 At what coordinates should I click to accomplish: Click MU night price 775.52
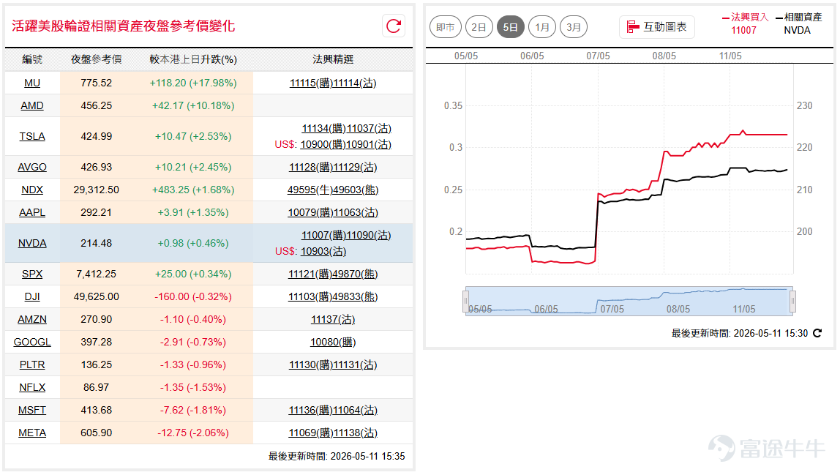pyautogui.click(x=97, y=83)
